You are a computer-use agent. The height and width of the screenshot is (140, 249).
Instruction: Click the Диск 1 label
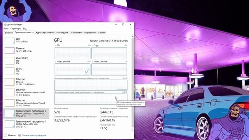20,68
